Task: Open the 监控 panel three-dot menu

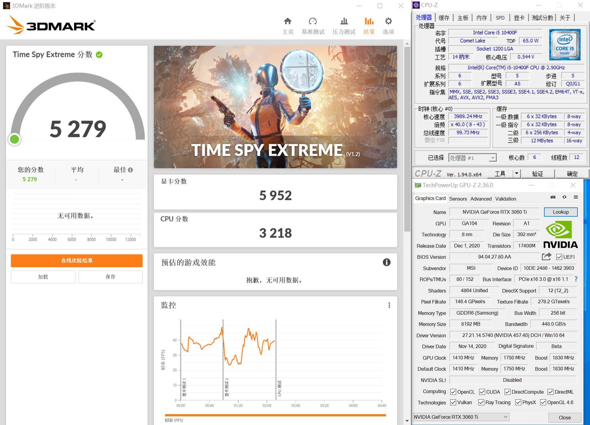Action: 389,305
